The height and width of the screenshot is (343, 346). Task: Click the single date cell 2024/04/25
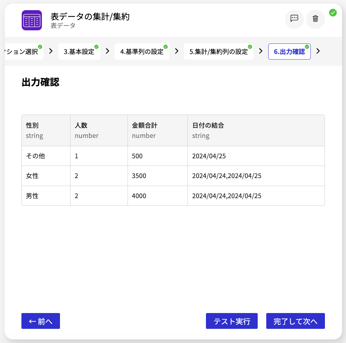[256, 156]
